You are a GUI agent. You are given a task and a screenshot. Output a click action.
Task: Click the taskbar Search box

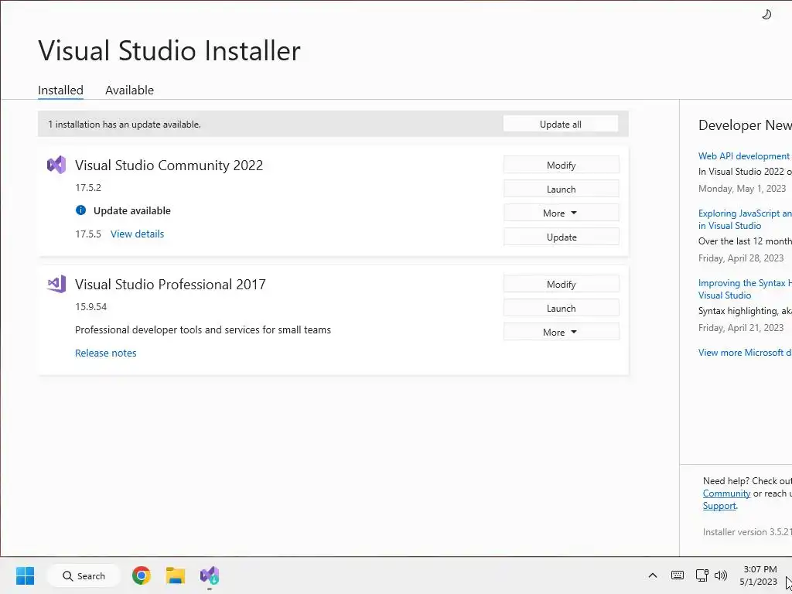pyautogui.click(x=84, y=575)
